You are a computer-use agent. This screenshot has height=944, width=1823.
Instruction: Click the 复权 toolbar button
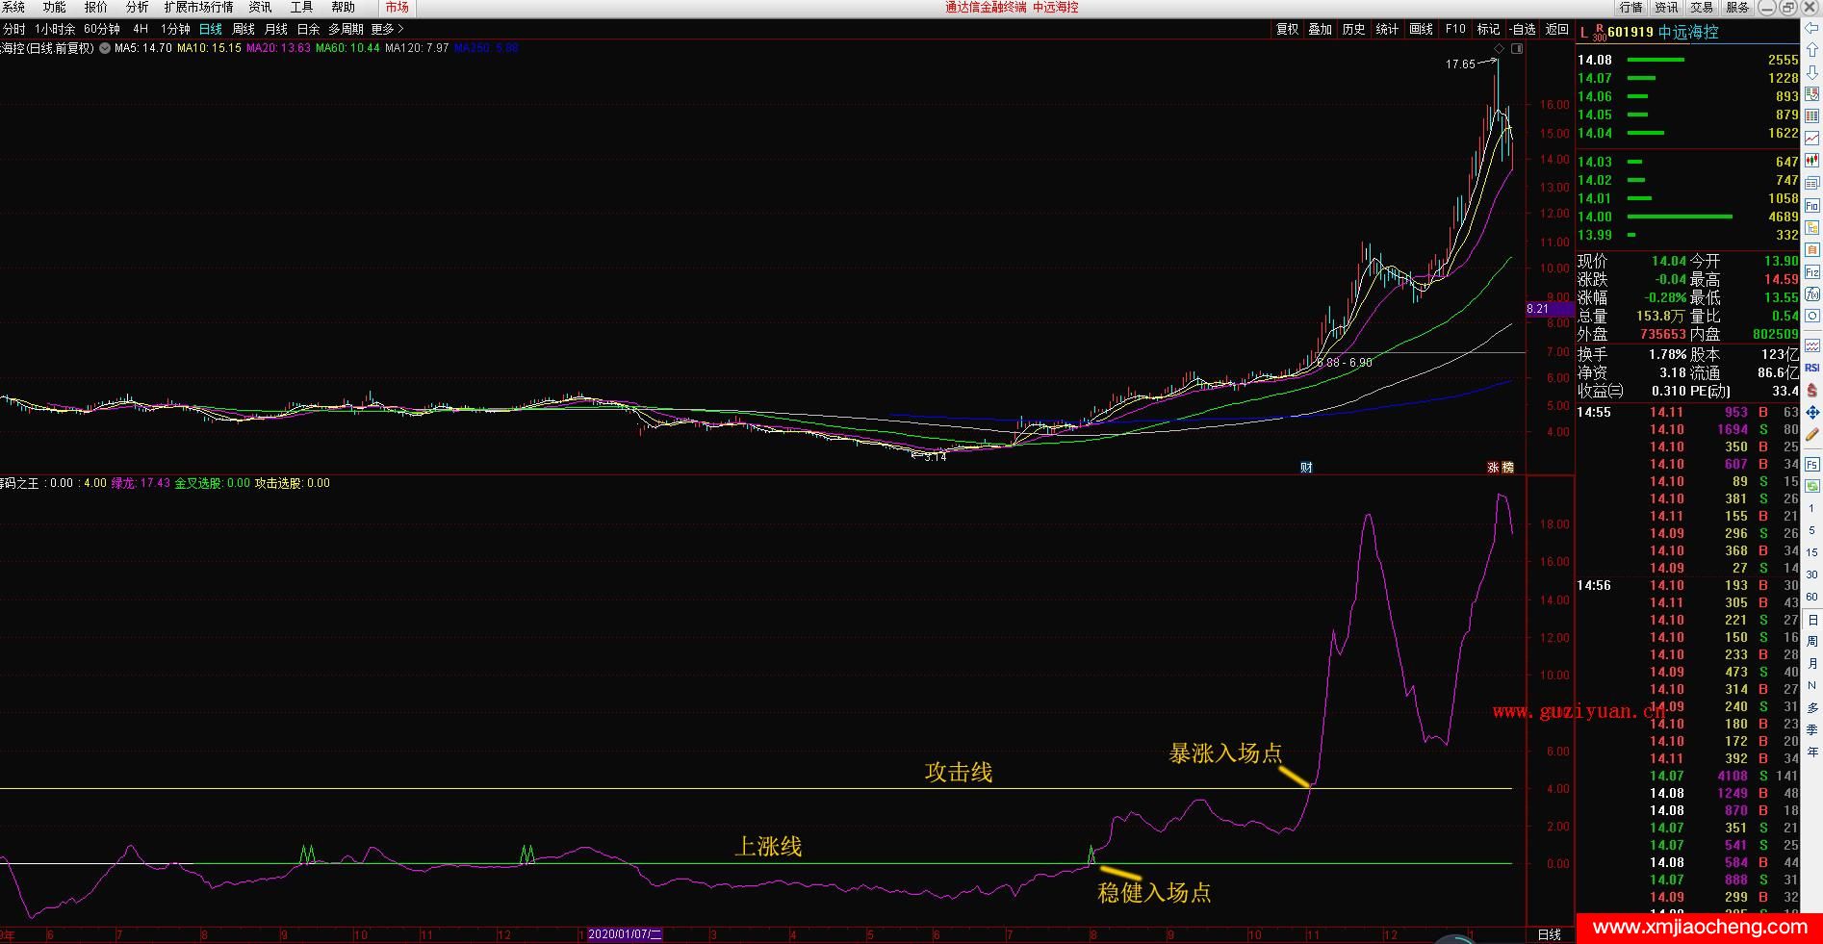point(1288,30)
